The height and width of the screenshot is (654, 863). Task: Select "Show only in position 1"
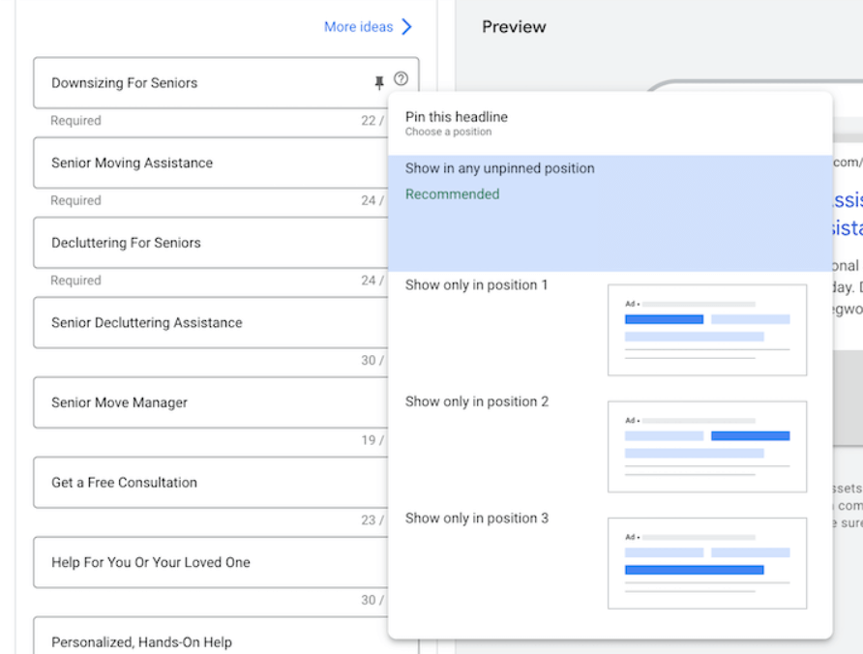476,284
